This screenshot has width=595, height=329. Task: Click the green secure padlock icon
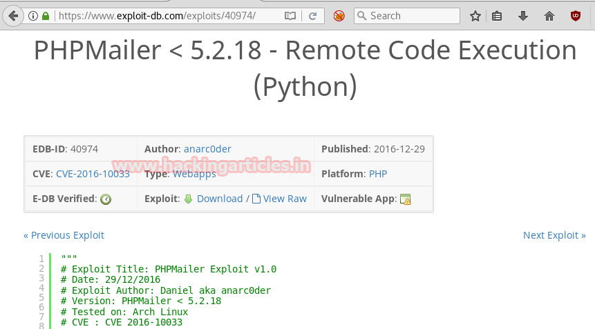click(x=46, y=16)
